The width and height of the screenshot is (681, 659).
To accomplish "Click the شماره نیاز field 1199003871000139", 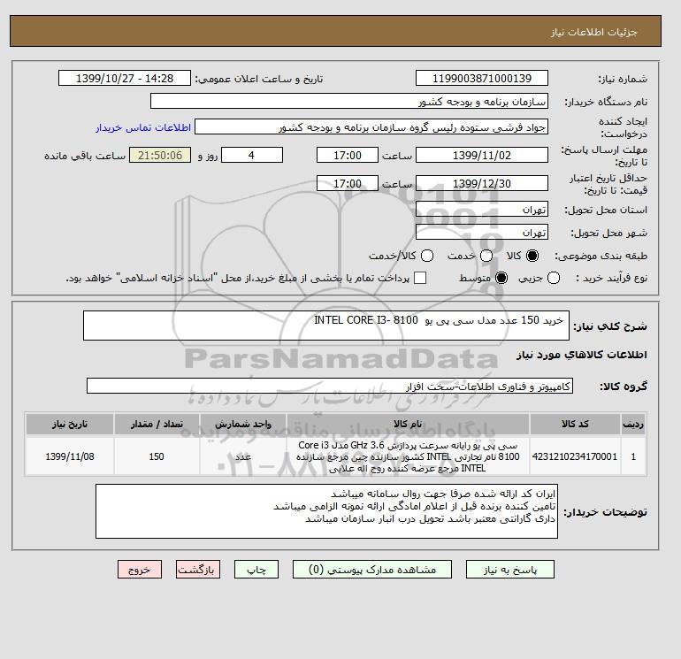I will (x=482, y=78).
